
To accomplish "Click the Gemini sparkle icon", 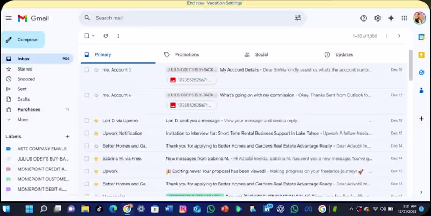I will (x=391, y=18).
